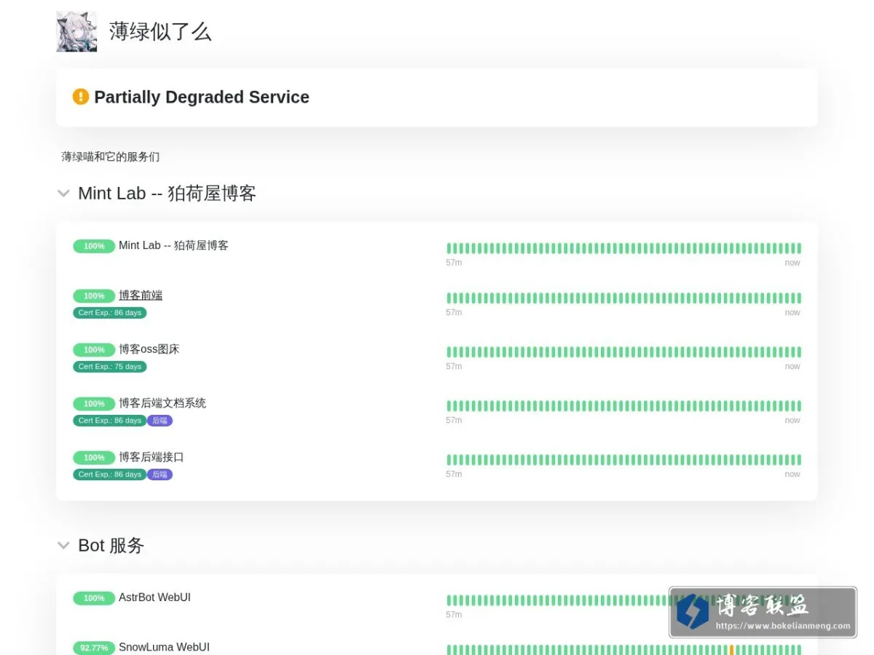
Task: Click the 博客联盟 watermark logo
Action: pos(763,613)
